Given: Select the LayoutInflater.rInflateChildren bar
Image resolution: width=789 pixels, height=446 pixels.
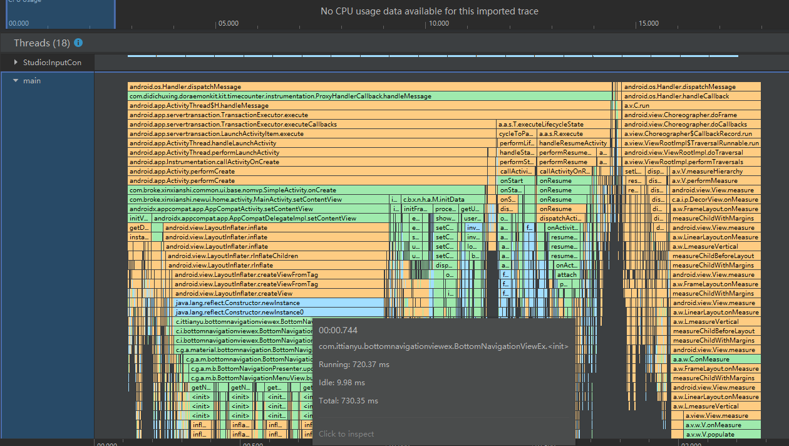Looking at the screenshot, I should coord(276,256).
